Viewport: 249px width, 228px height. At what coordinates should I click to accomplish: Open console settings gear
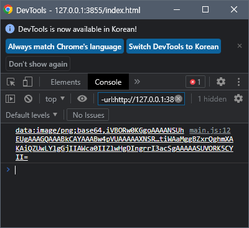tap(238, 98)
